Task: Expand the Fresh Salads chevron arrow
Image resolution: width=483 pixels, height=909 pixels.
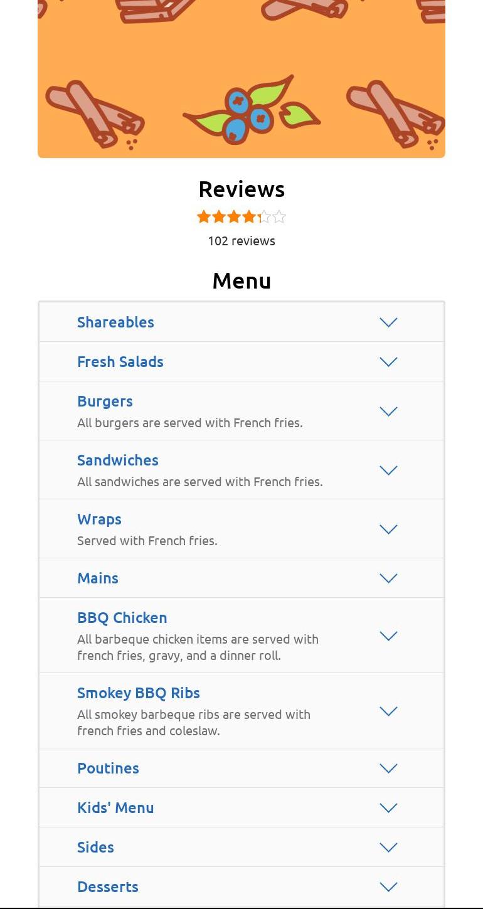Action: coord(389,362)
